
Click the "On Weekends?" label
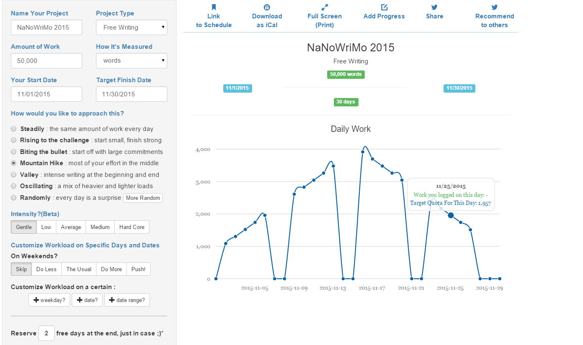(34, 256)
